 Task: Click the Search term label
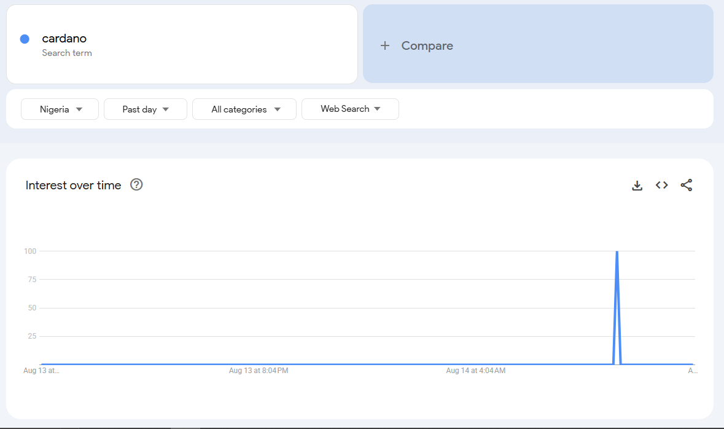(67, 53)
